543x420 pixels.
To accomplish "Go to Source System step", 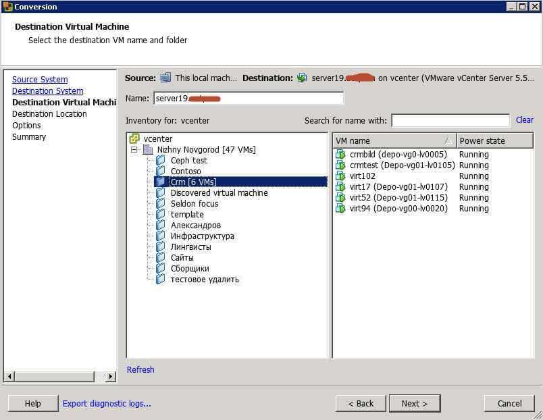I will pos(40,80).
